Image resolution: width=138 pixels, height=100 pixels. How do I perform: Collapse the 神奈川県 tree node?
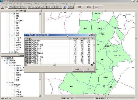click(x=5, y=61)
